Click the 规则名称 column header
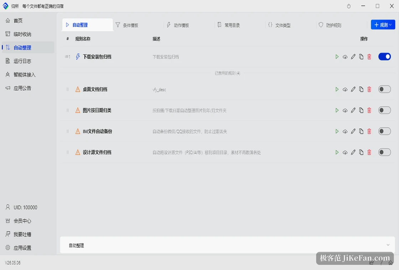The height and width of the screenshot is (270, 399). pyautogui.click(x=83, y=39)
